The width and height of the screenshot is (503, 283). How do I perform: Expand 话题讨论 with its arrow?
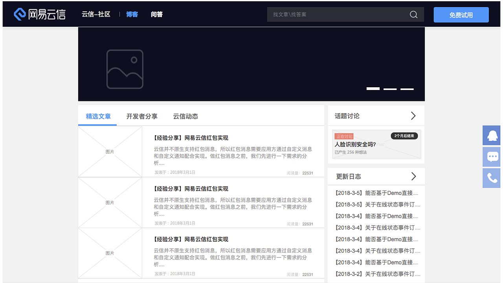click(413, 116)
